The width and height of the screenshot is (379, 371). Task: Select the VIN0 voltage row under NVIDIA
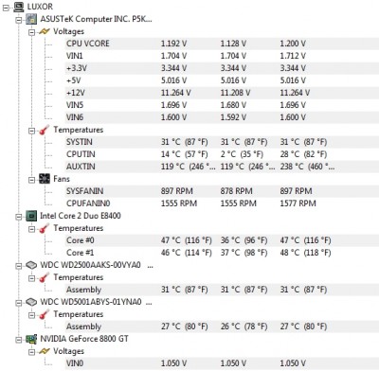click(x=222, y=363)
